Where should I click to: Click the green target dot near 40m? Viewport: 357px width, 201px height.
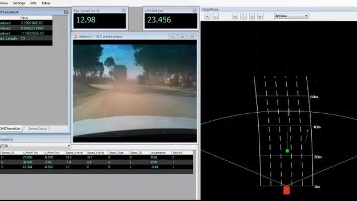click(x=307, y=131)
